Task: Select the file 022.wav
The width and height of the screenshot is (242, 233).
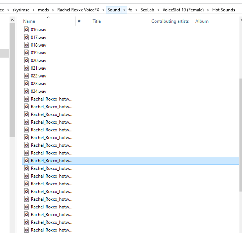Action: pos(39,76)
